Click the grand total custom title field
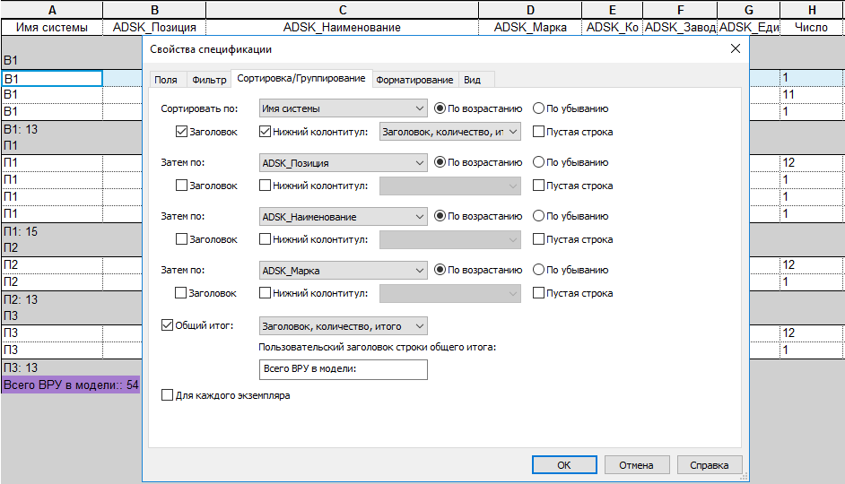Screen dimensions: 845x484 tap(344, 369)
